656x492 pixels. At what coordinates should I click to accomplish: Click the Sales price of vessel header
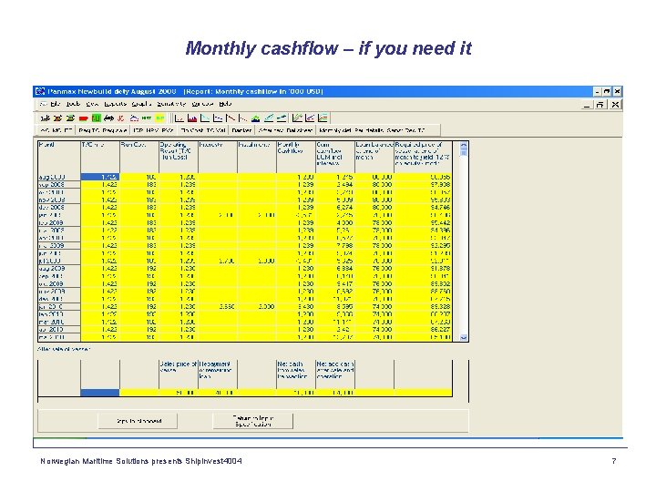point(179,374)
